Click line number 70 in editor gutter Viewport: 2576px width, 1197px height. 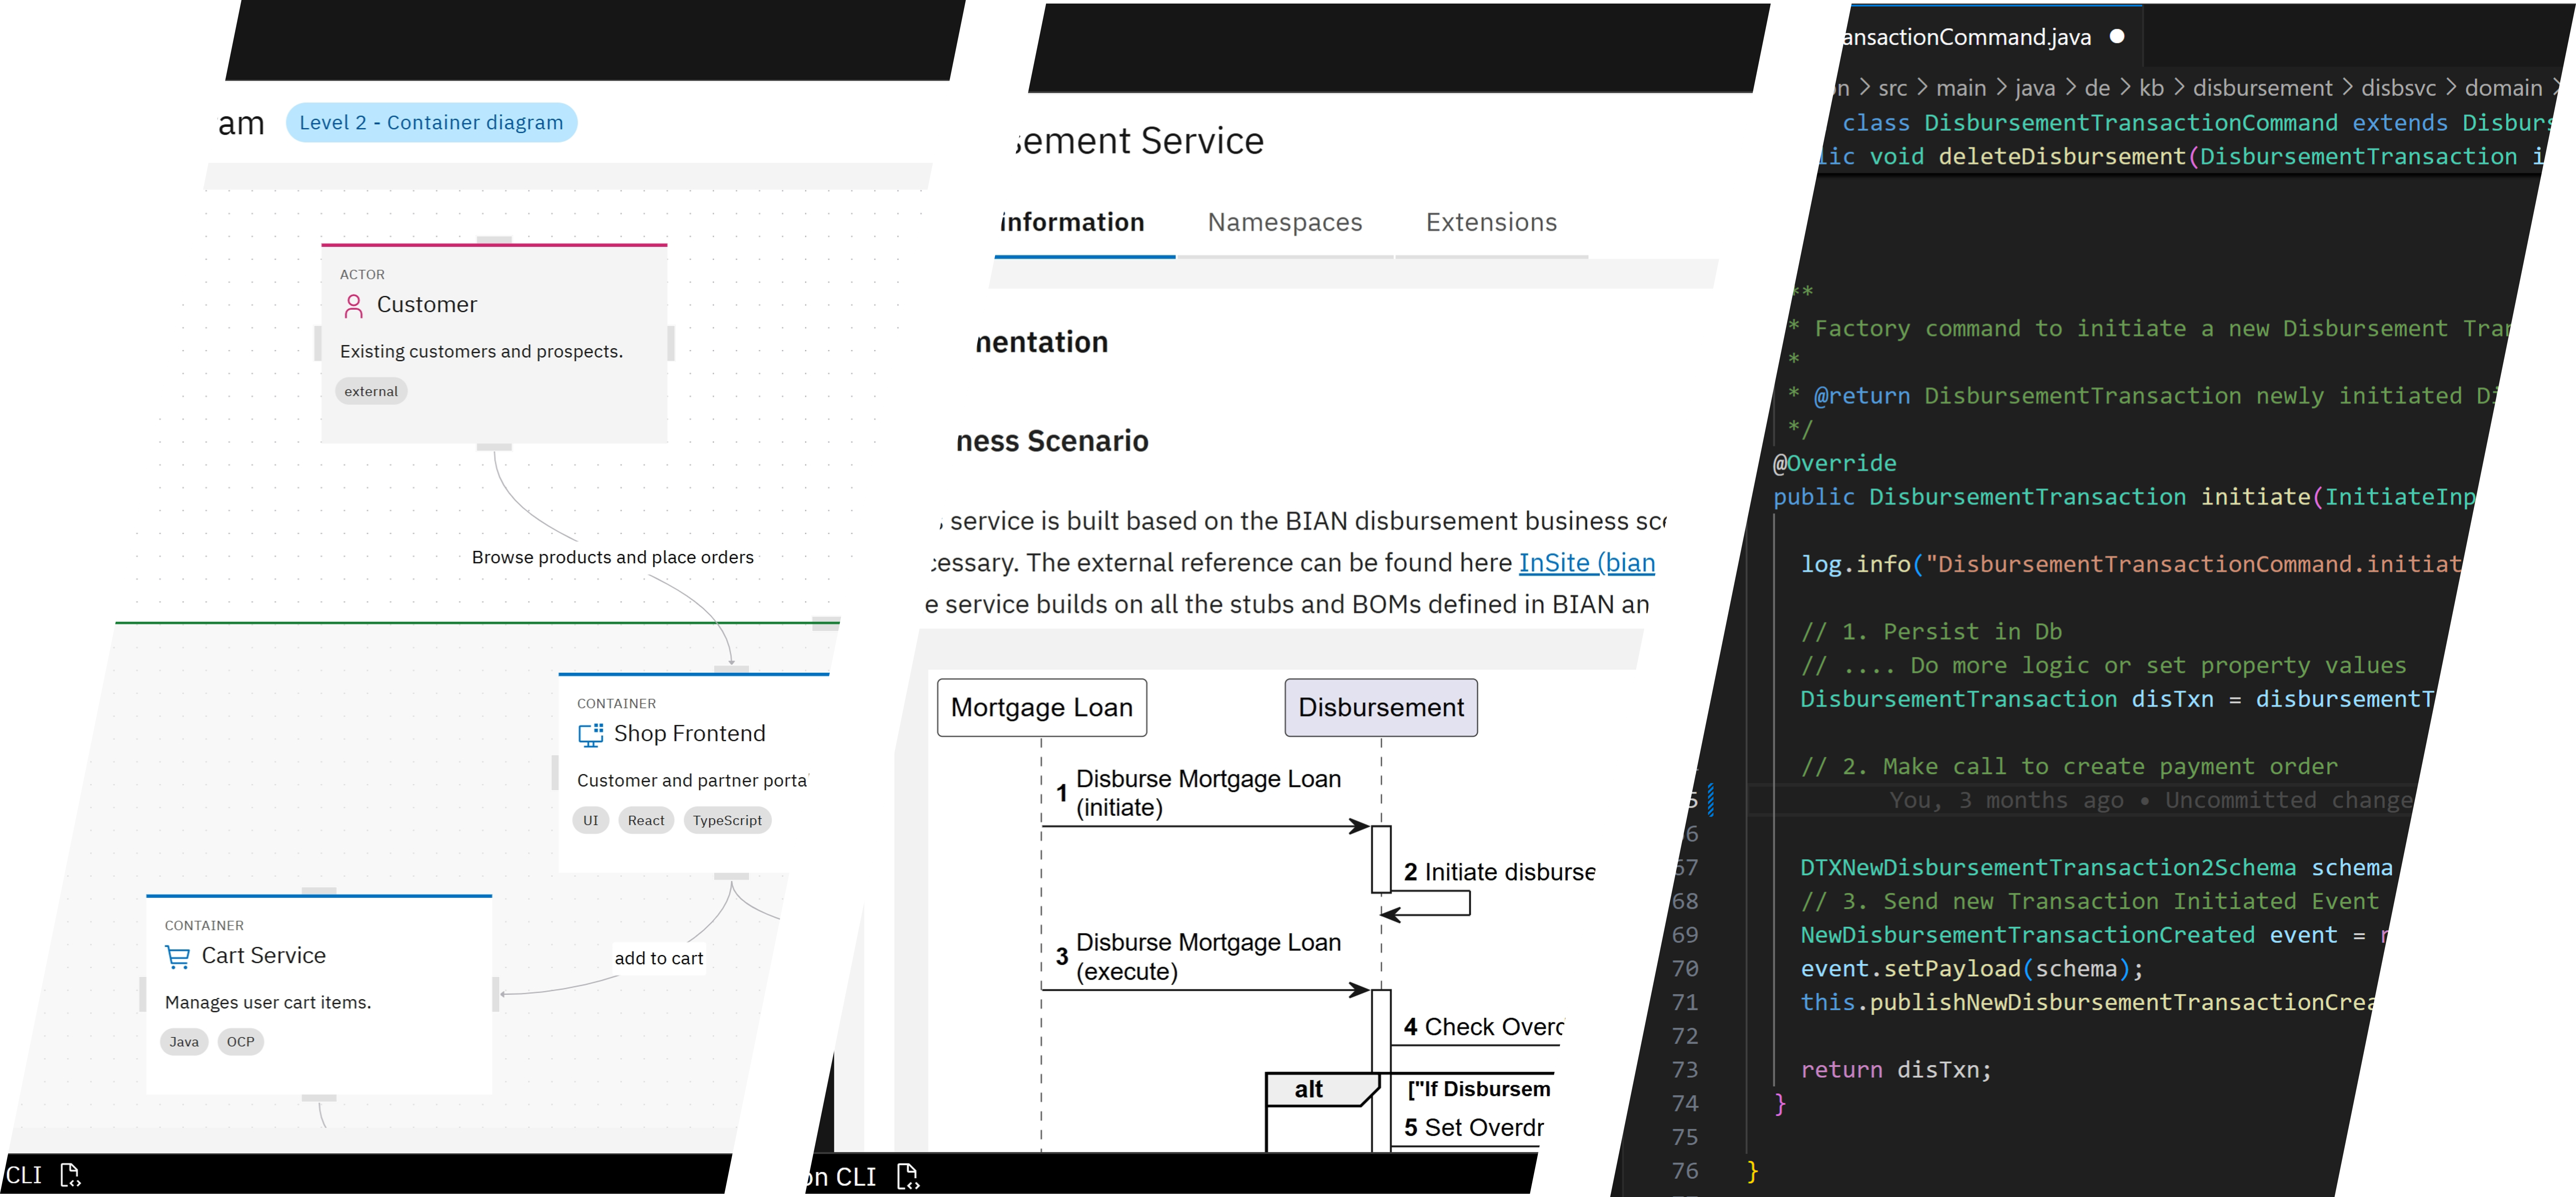[1685, 969]
